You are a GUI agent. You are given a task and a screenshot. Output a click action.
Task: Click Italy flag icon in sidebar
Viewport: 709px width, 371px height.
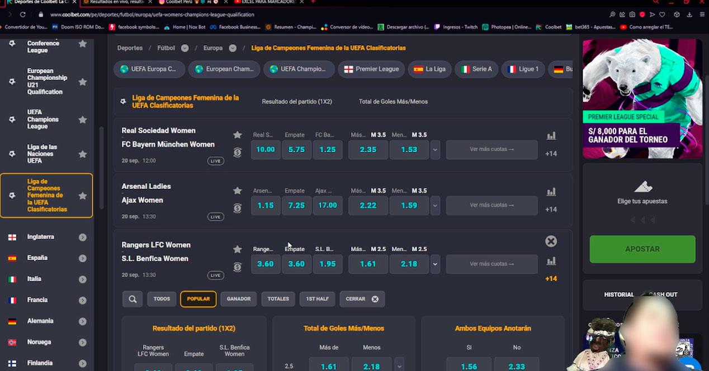12,279
